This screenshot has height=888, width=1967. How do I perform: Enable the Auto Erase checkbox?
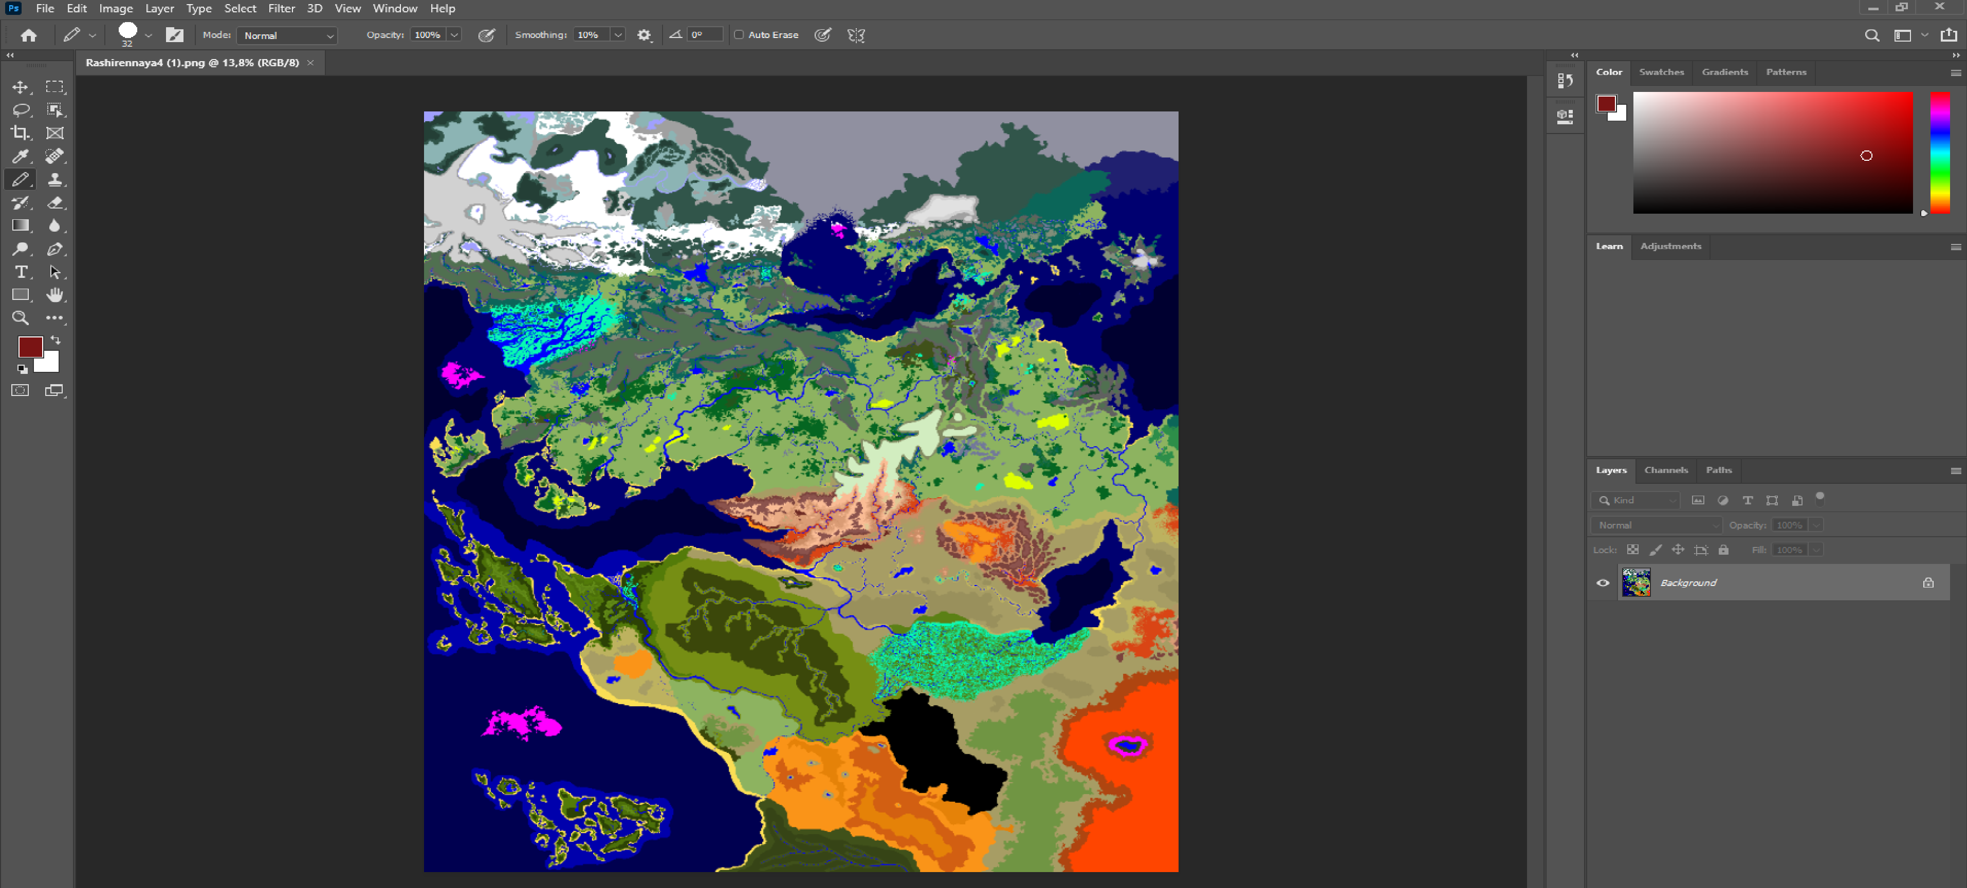click(739, 35)
